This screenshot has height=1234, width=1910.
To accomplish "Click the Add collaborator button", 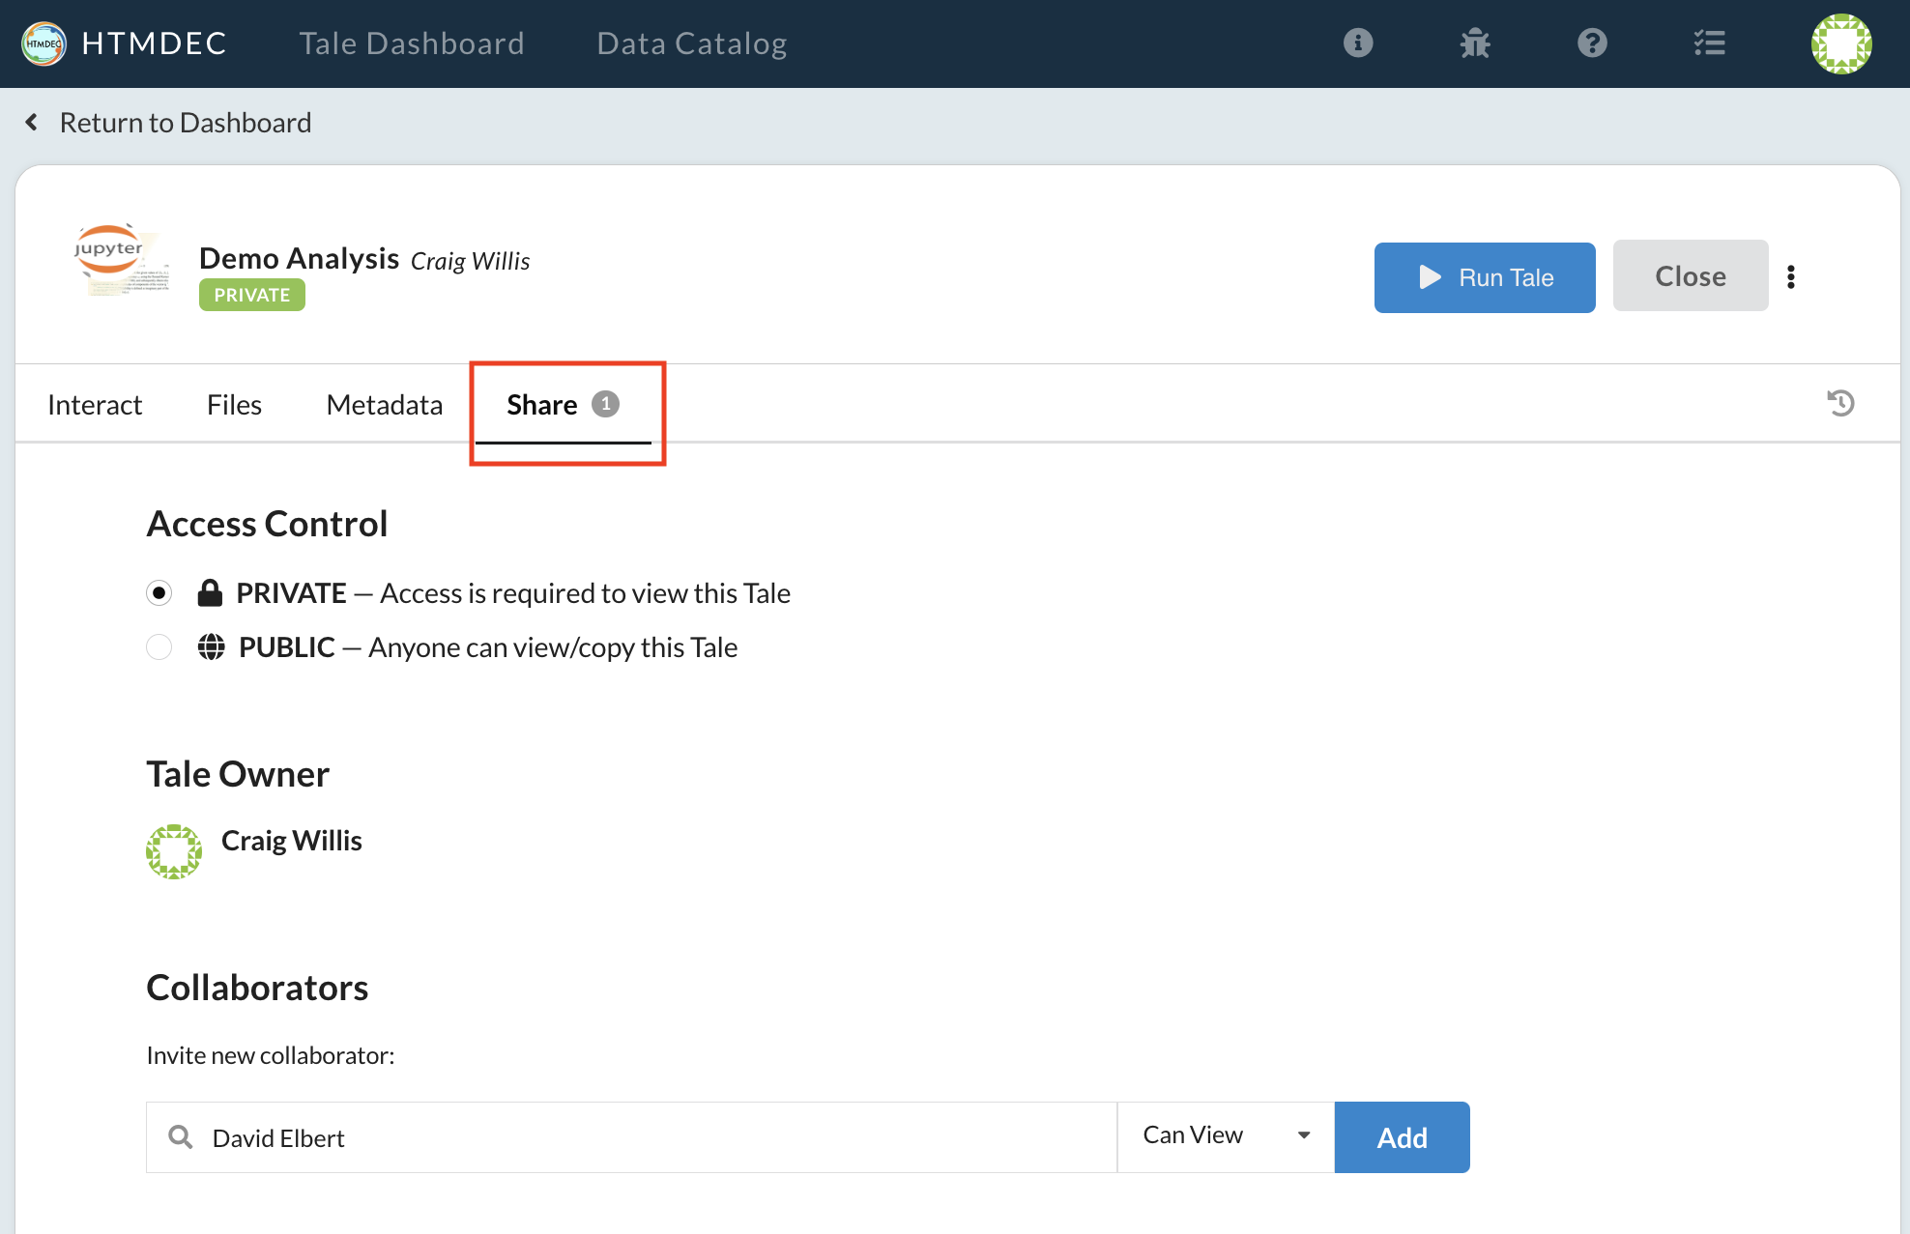I will coord(1402,1137).
